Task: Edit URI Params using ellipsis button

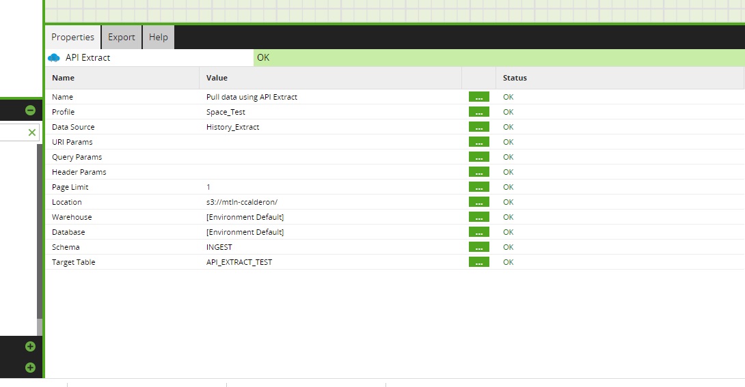Action: point(478,142)
